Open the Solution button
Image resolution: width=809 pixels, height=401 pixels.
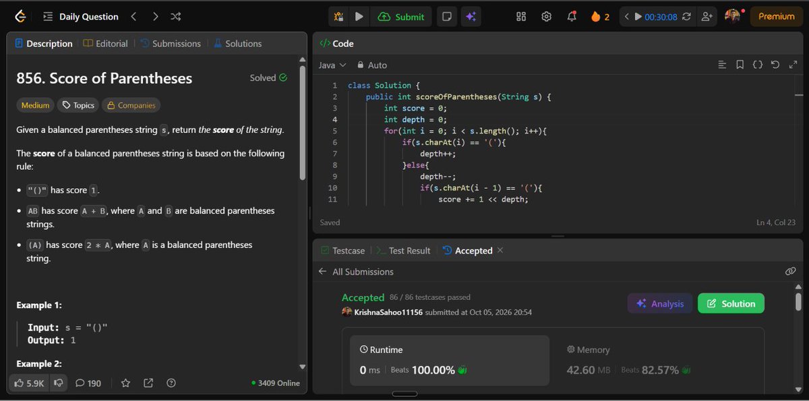coord(731,303)
